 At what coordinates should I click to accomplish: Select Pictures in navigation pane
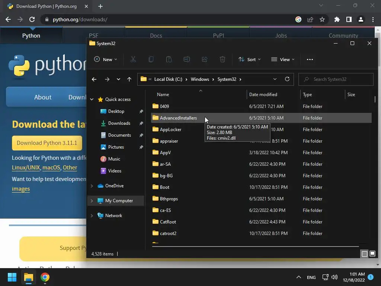[x=116, y=147]
